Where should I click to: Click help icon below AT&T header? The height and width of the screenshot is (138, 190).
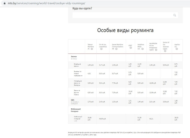pyautogui.click(x=130, y=48)
